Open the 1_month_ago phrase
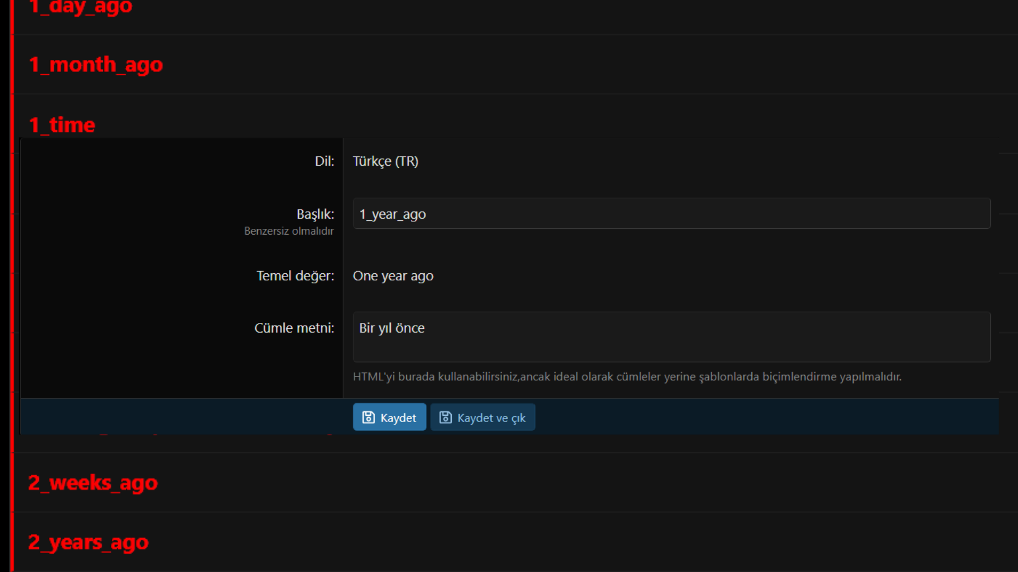 (x=96, y=65)
